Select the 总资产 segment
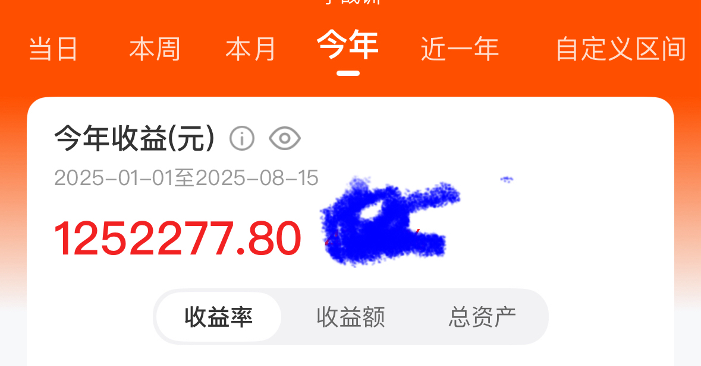Viewport: 701px width, 366px height. [482, 317]
